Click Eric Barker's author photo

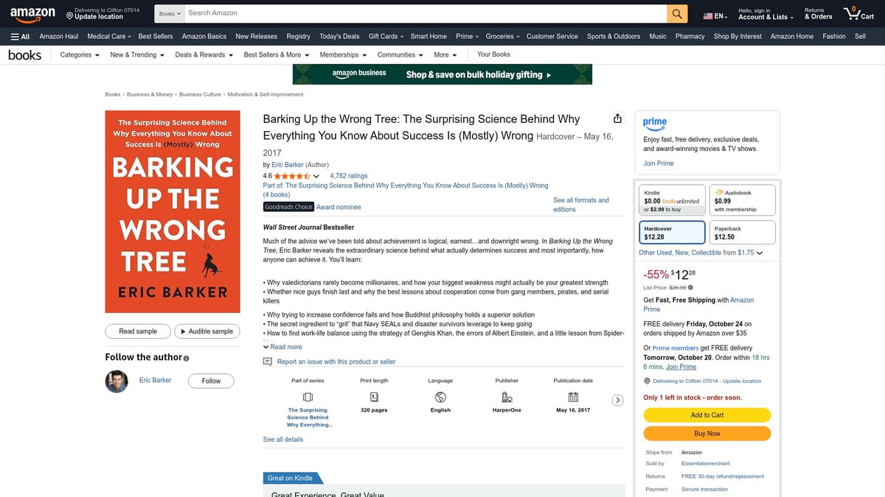pos(116,381)
